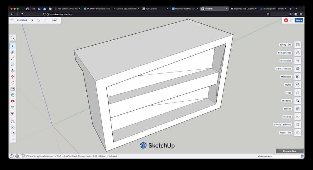This screenshot has height=170, width=313.
Task: Click the Undo arrow in top bar
Action: point(38,20)
